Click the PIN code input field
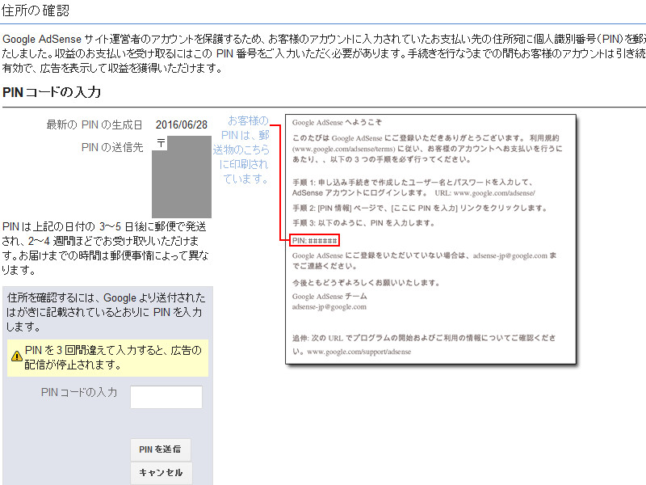Image resolution: width=646 pixels, height=485 pixels. tap(166, 397)
